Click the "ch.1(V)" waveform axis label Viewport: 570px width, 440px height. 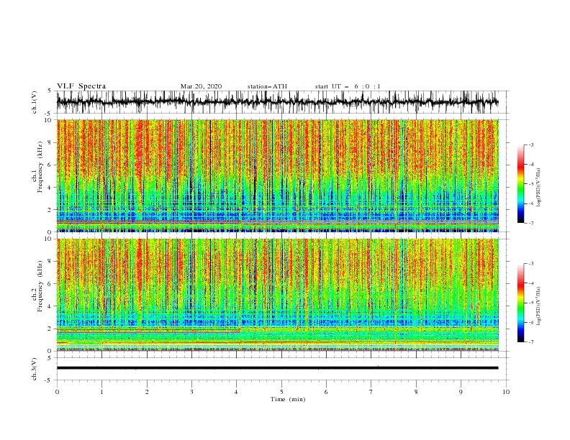tap(35, 102)
